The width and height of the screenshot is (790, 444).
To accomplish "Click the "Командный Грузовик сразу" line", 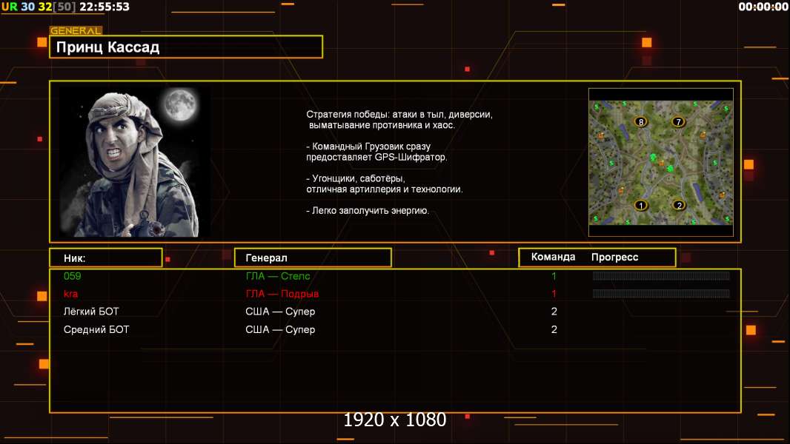I will [368, 147].
